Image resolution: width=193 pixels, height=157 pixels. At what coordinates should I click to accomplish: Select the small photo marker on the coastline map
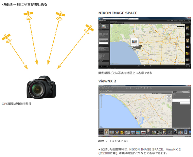point(134,49)
